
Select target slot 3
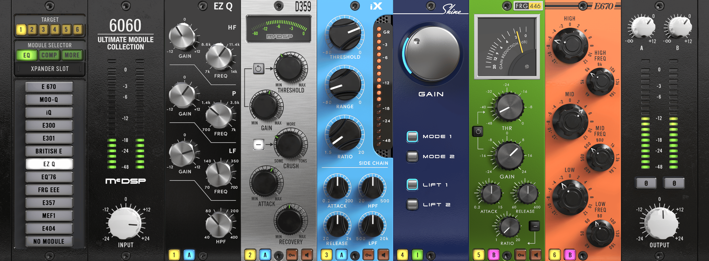point(43,29)
